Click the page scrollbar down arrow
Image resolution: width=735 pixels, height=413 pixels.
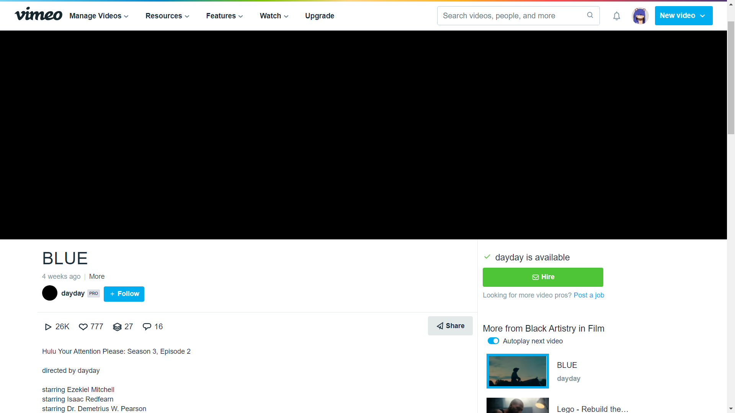coord(731,409)
